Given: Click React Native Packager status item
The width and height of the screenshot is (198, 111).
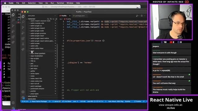Looking at the screenshot, I should (38, 101).
